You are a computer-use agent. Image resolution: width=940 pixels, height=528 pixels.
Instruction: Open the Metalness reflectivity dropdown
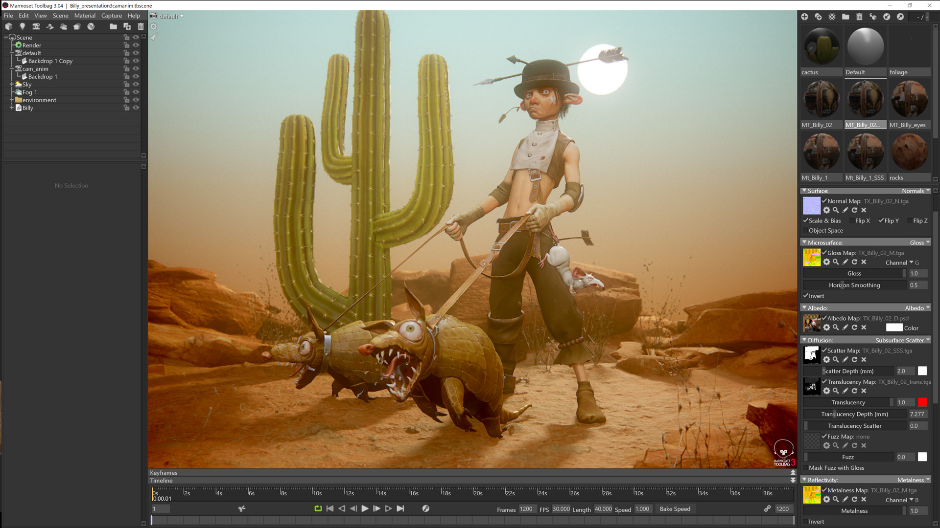coord(913,481)
